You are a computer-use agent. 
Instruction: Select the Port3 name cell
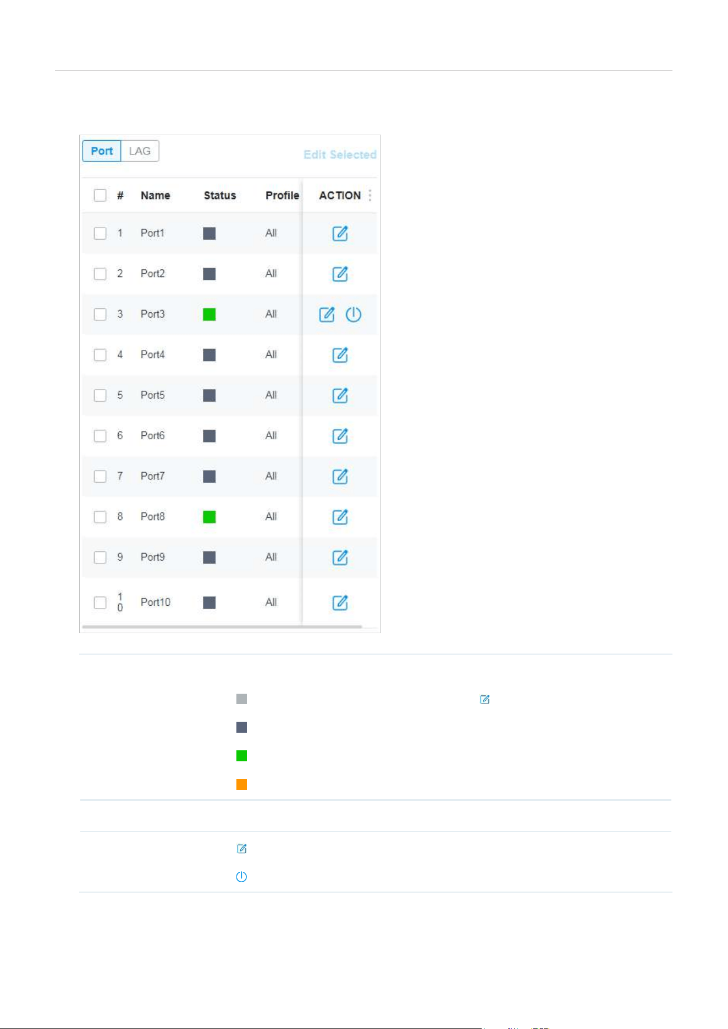pyautogui.click(x=153, y=314)
